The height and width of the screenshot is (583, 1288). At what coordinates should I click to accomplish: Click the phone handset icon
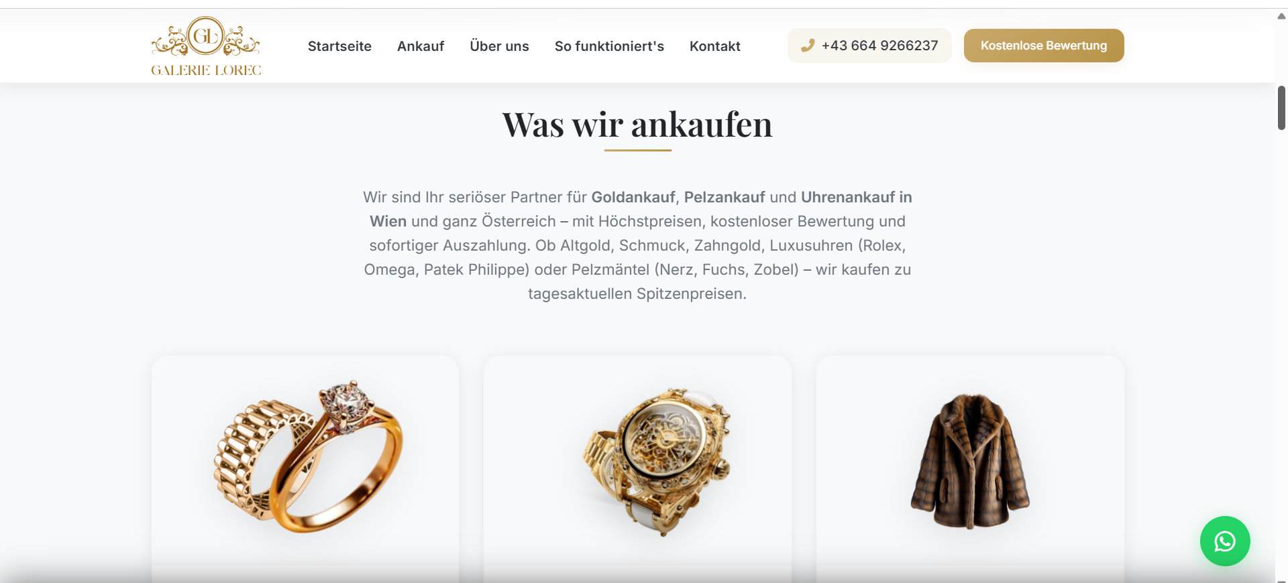click(x=808, y=46)
